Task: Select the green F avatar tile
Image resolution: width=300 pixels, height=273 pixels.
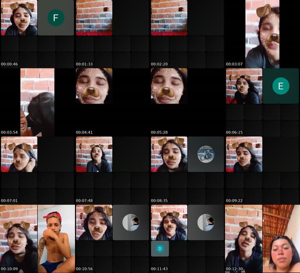Action: click(56, 18)
